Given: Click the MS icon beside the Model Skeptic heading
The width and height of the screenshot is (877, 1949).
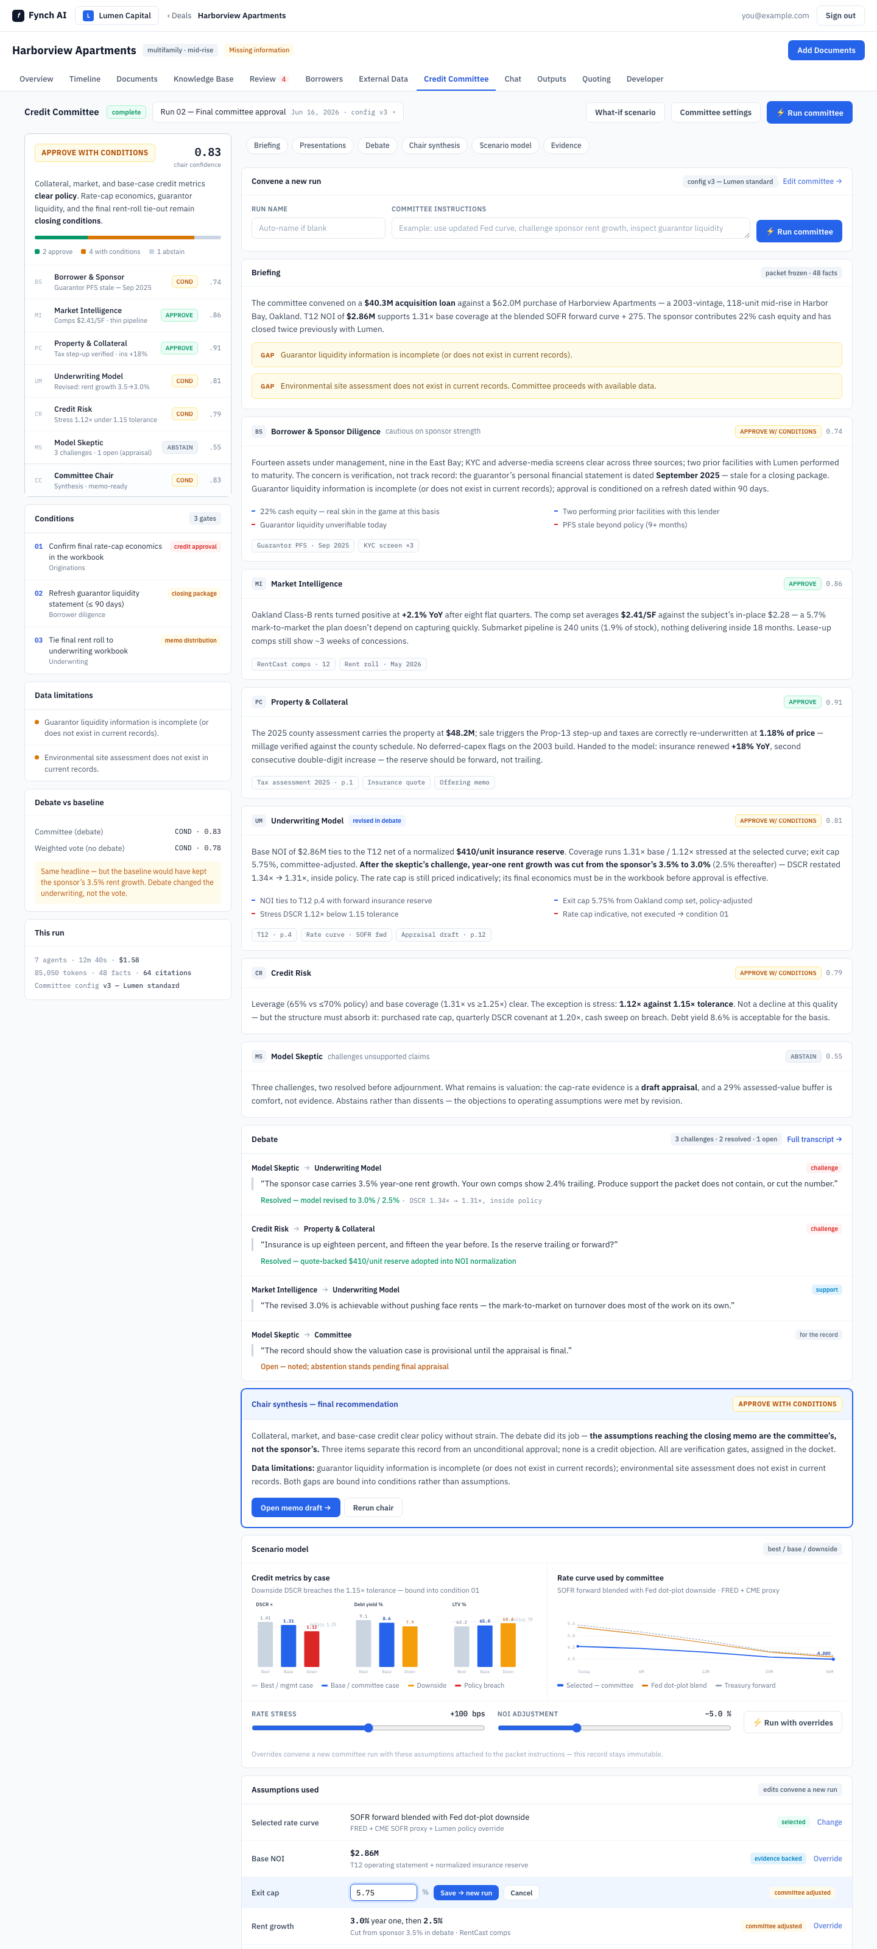Looking at the screenshot, I should [259, 1056].
